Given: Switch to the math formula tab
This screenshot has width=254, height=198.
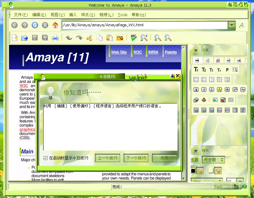Looking at the screenshot, I should click(207, 60).
